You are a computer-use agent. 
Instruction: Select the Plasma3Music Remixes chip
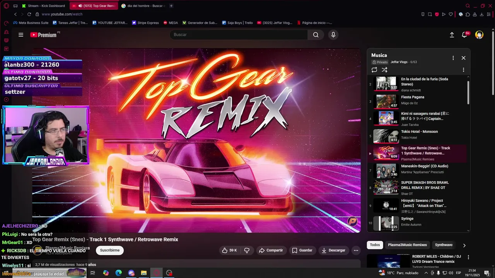(x=407, y=245)
